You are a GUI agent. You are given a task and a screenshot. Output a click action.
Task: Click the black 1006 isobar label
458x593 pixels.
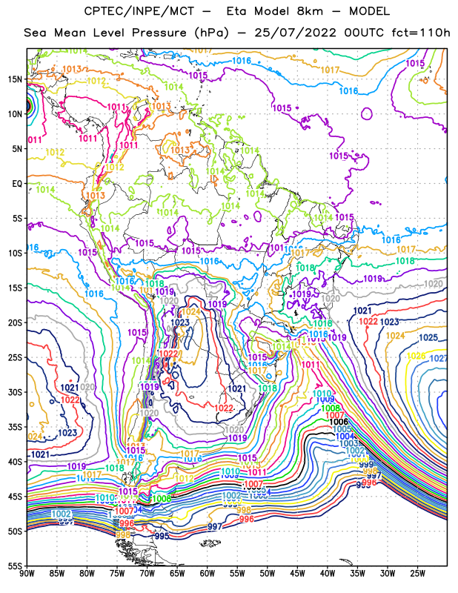339,422
